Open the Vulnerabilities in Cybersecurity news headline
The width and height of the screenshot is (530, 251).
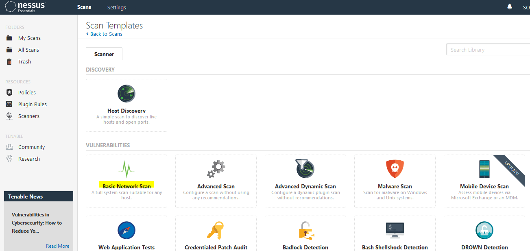(37, 223)
